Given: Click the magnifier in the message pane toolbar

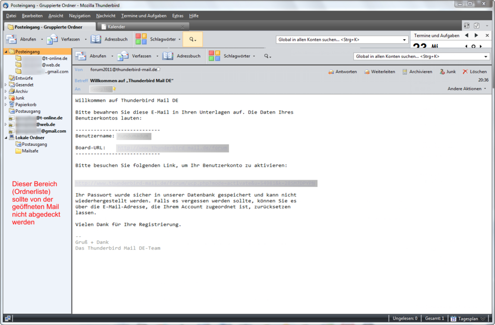Looking at the screenshot, I should [x=268, y=56].
